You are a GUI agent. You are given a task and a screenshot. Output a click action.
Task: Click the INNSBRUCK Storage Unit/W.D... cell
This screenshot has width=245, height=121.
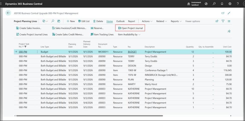pos(161,75)
